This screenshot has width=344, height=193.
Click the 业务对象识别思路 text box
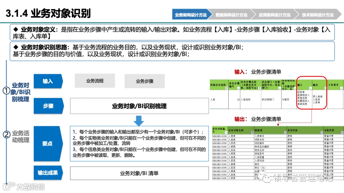tap(172, 51)
